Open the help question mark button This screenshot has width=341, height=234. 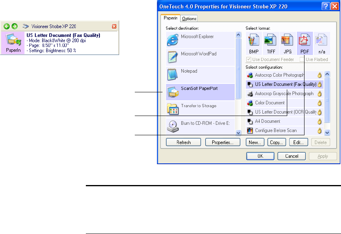pos(326,6)
